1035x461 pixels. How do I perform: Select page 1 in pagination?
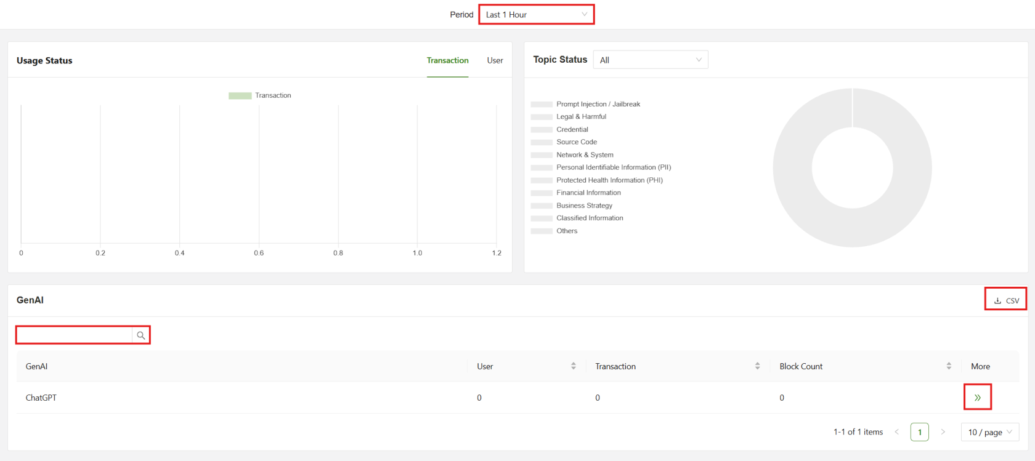(919, 432)
